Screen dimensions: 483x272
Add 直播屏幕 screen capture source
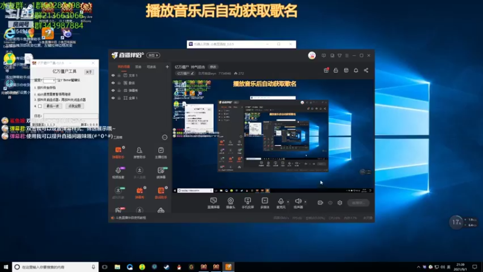(214, 203)
